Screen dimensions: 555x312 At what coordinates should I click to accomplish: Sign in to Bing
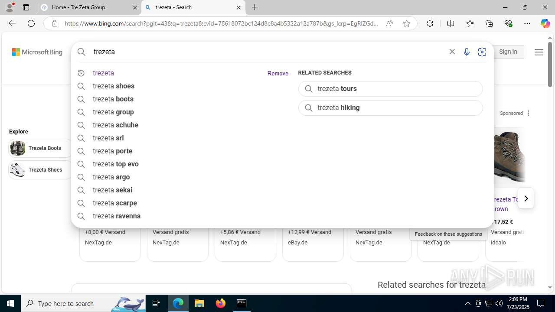(508, 52)
